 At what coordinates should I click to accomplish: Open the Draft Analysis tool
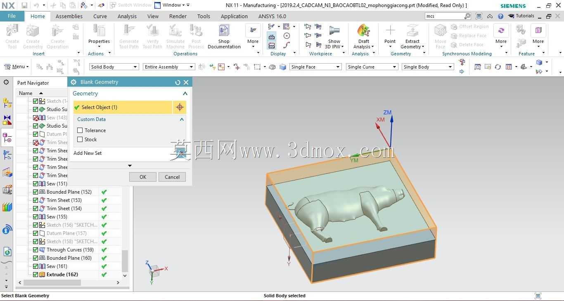(x=363, y=36)
